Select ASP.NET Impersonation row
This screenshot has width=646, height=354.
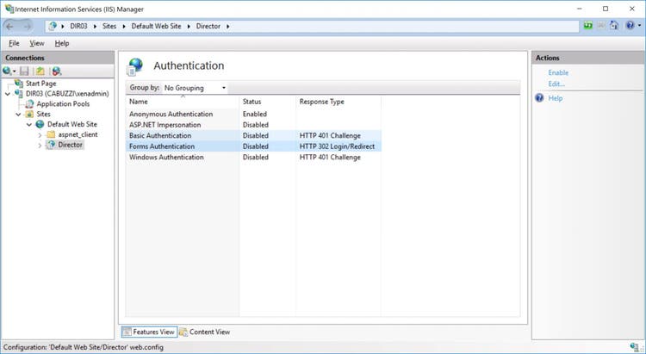point(253,125)
